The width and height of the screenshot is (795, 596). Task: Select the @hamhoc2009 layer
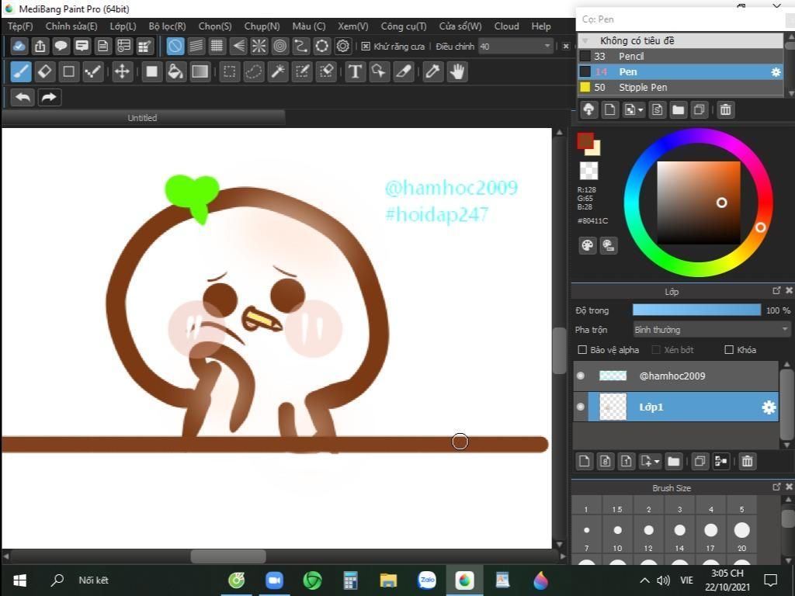pos(676,376)
